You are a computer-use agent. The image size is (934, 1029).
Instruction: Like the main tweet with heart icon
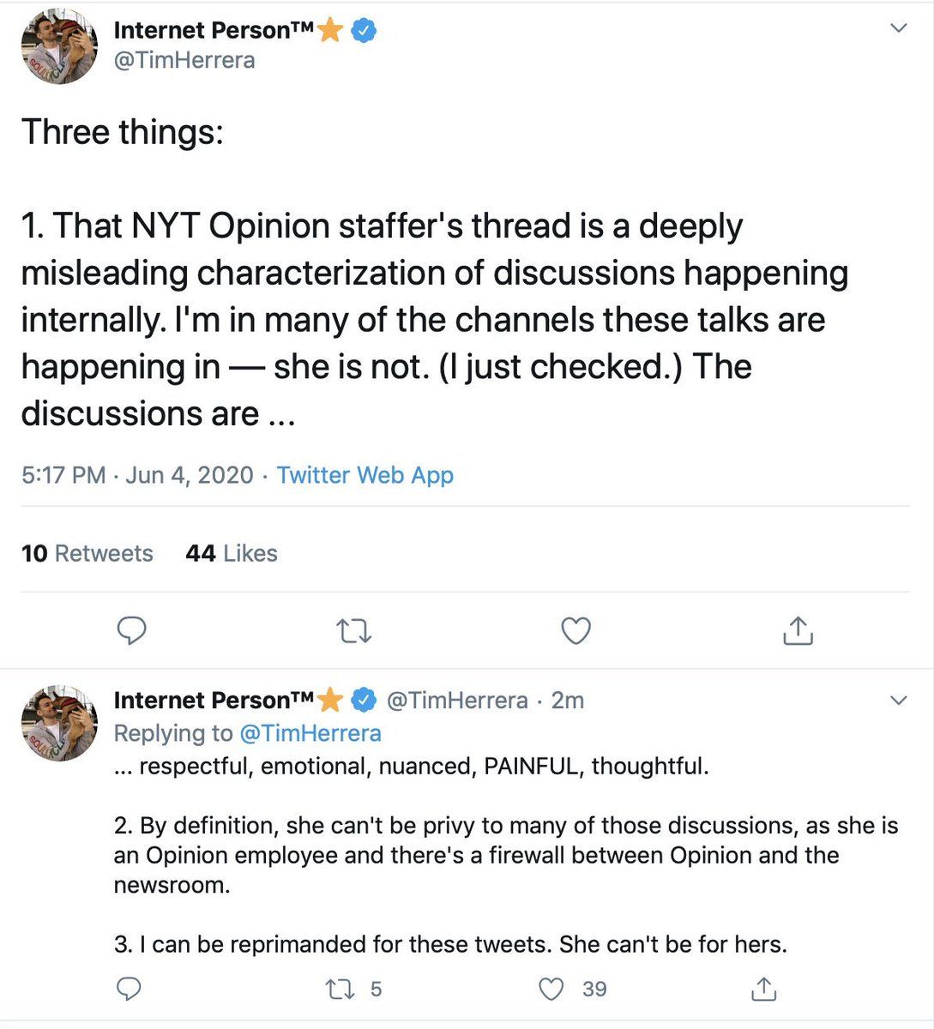point(575,630)
